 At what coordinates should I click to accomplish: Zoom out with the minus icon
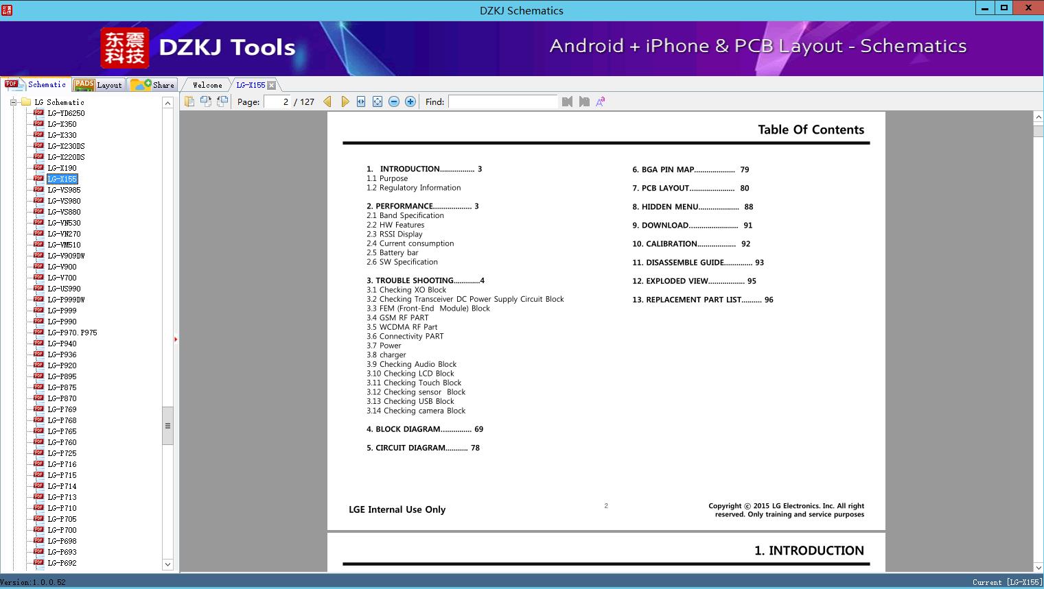pos(394,101)
